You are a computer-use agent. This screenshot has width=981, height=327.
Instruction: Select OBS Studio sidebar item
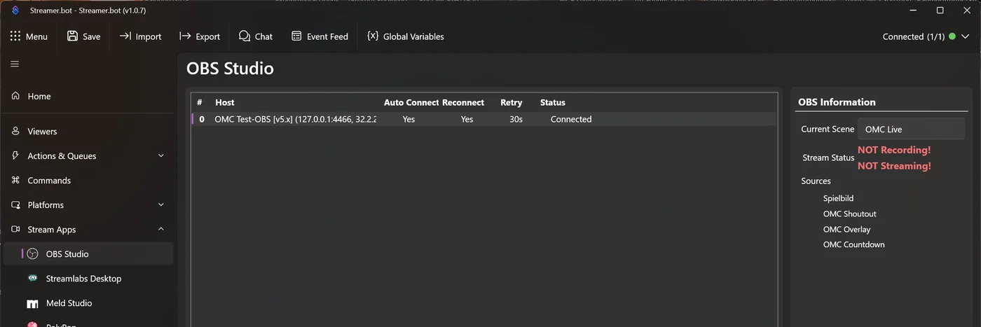pyautogui.click(x=88, y=253)
